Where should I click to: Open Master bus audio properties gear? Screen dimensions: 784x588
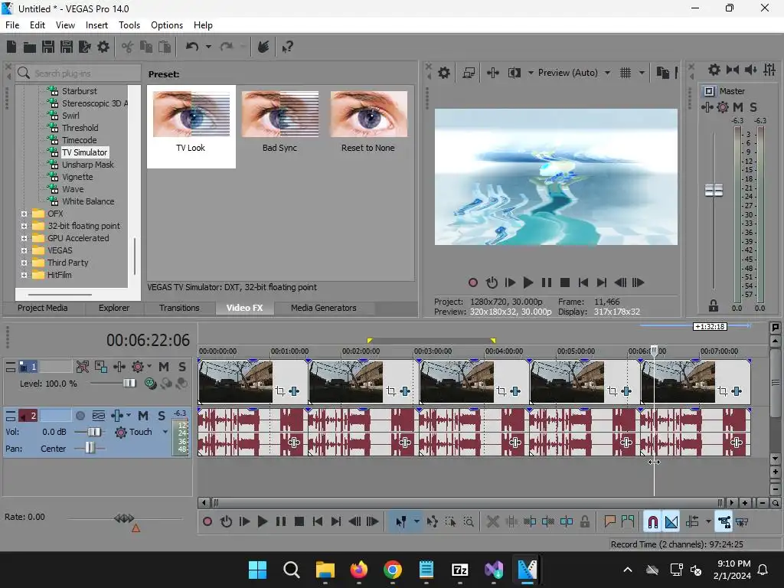point(714,70)
